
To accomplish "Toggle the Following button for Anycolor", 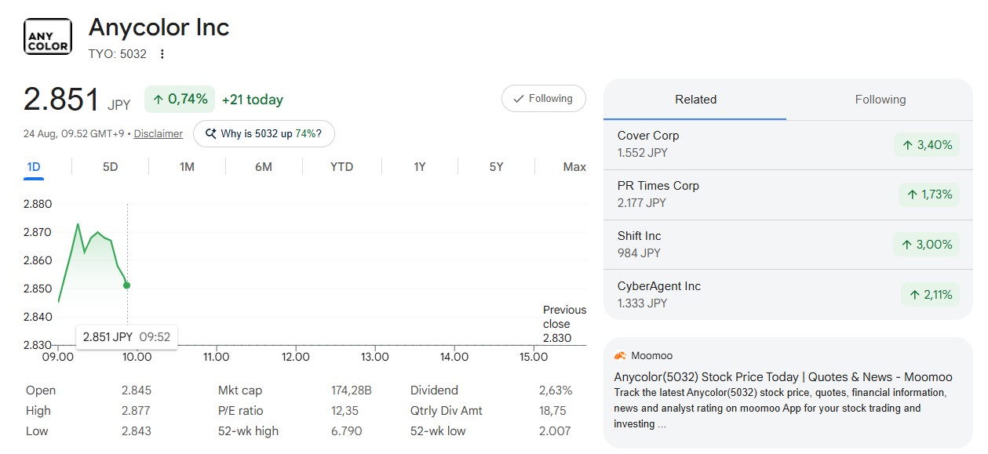I will click(543, 99).
